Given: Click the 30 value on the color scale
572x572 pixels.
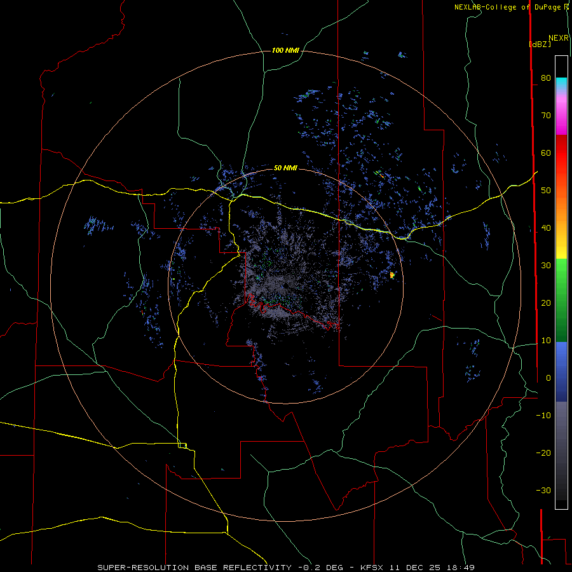Looking at the screenshot, I should 546,266.
